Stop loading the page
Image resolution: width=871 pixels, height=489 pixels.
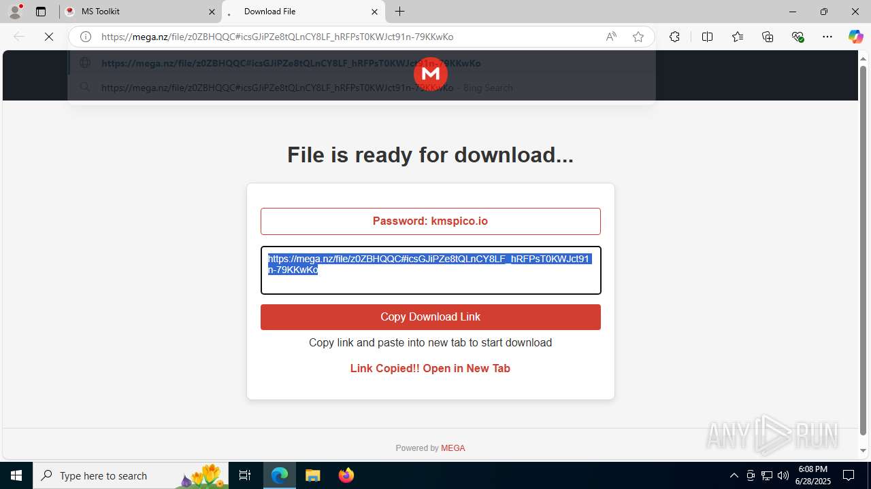tap(49, 37)
